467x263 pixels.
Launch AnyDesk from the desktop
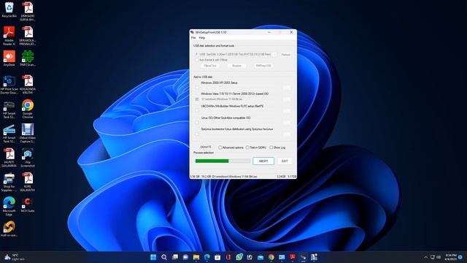(9, 58)
